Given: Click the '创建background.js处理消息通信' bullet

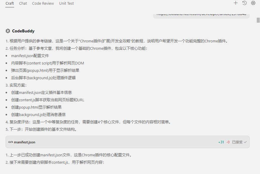Looking at the screenshot, I should [x=38, y=115].
